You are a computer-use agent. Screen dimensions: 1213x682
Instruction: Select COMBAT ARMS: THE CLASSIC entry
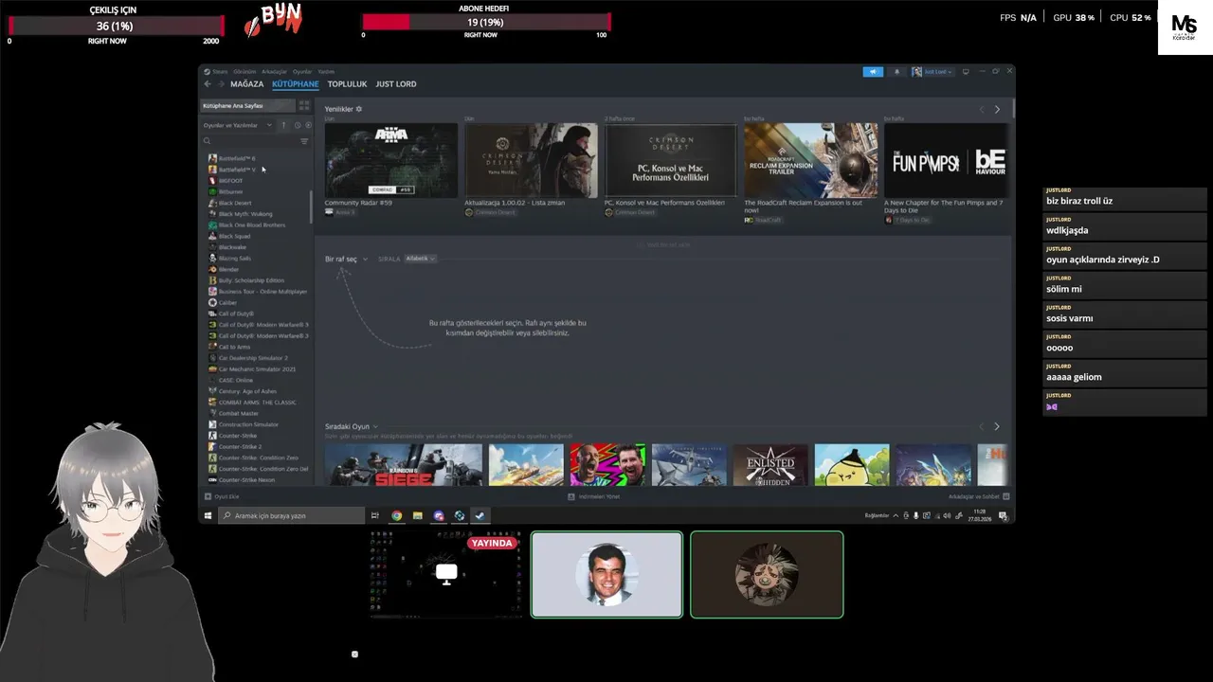tap(257, 403)
